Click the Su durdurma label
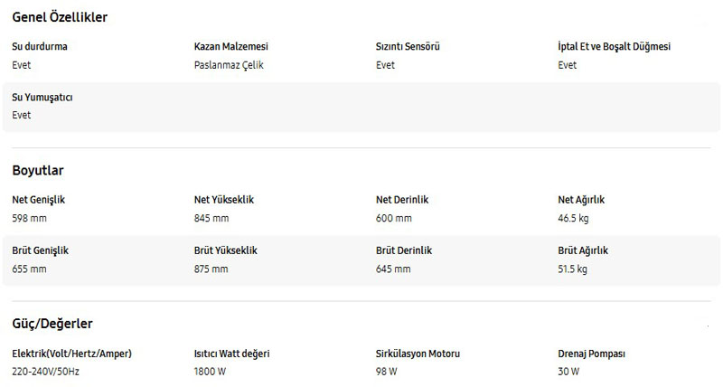723x387 pixels. [x=40, y=46]
